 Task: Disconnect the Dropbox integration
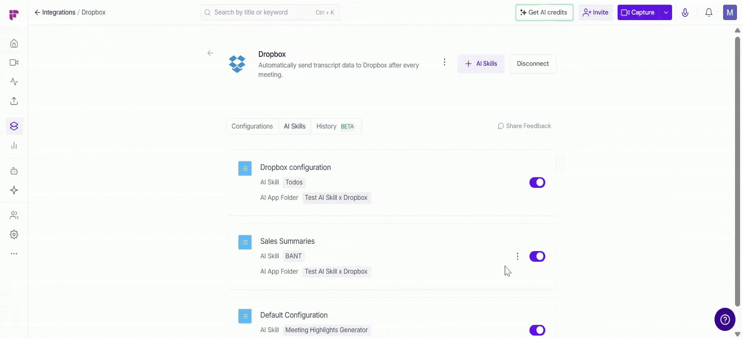(x=533, y=64)
